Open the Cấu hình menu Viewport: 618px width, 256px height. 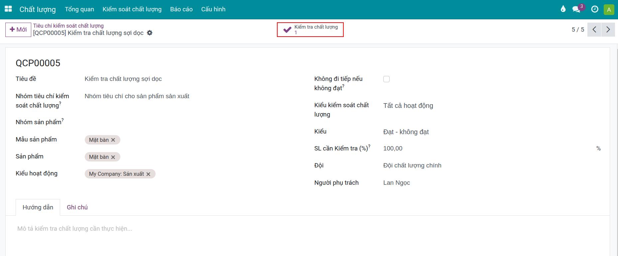tap(213, 9)
